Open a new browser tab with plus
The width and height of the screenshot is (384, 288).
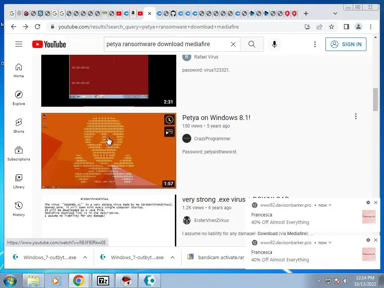click(x=306, y=13)
